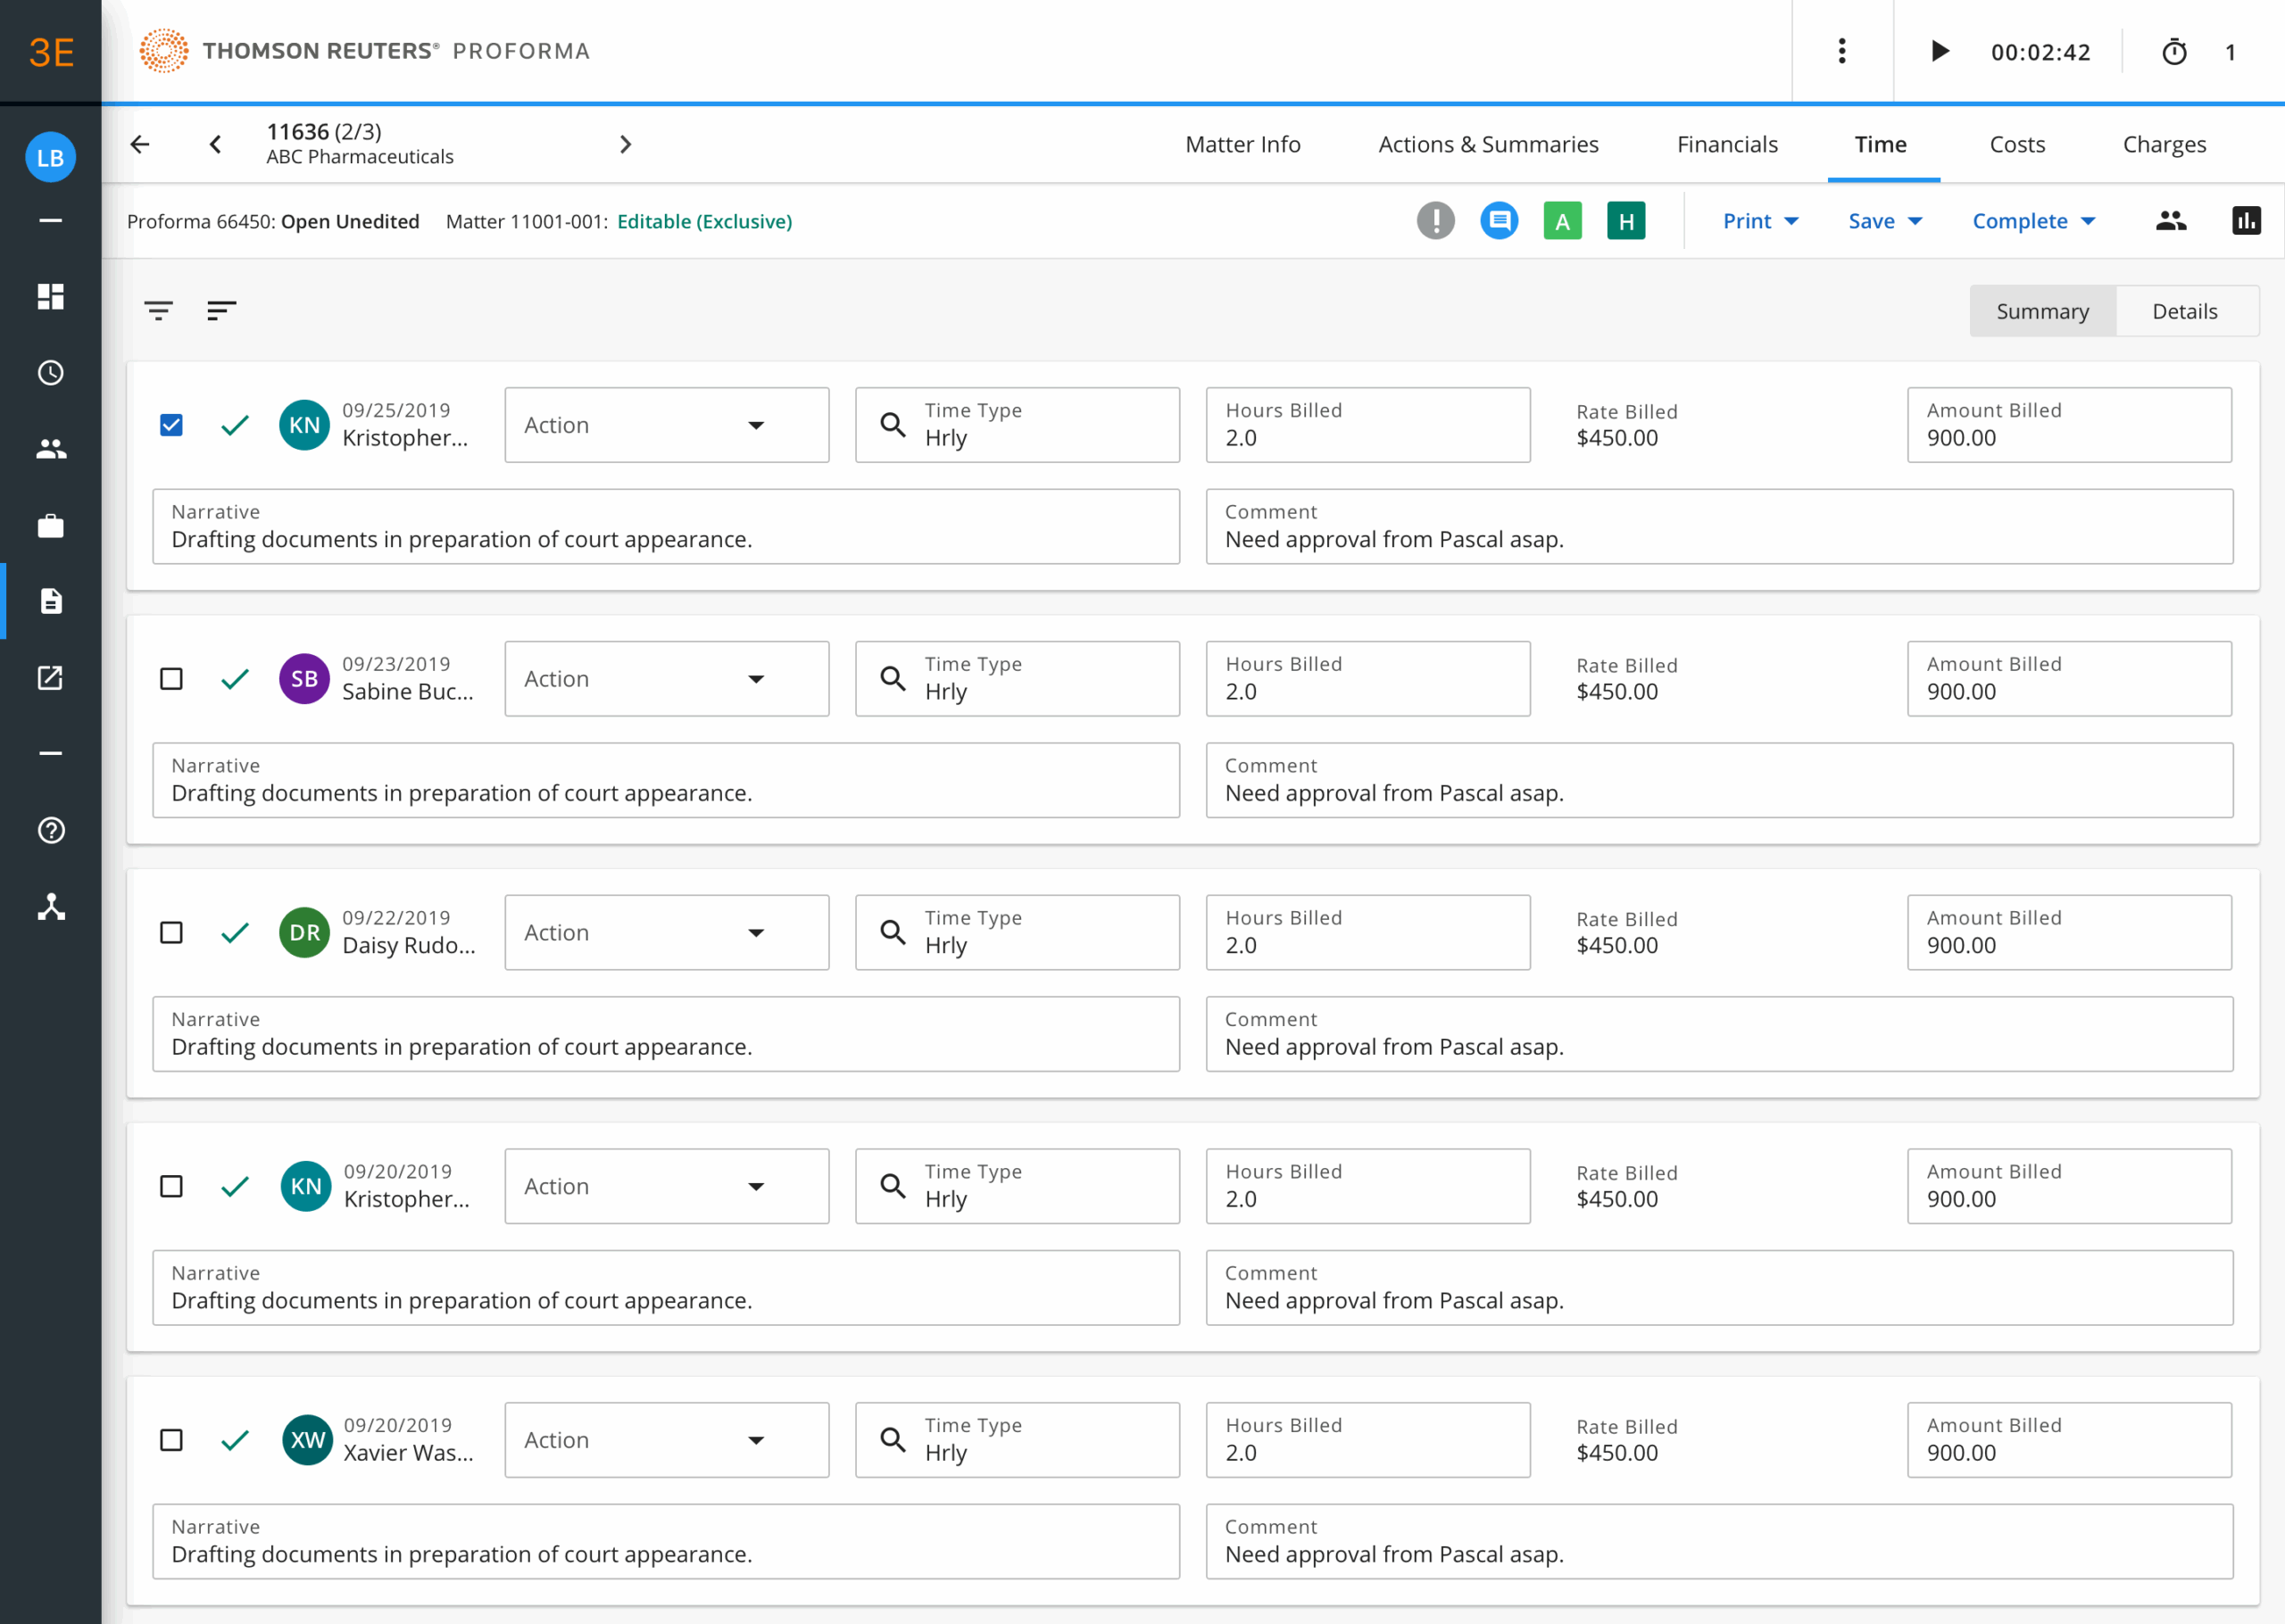The image size is (2285, 1624).
Task: Open the Print dropdown menu
Action: coord(1759,221)
